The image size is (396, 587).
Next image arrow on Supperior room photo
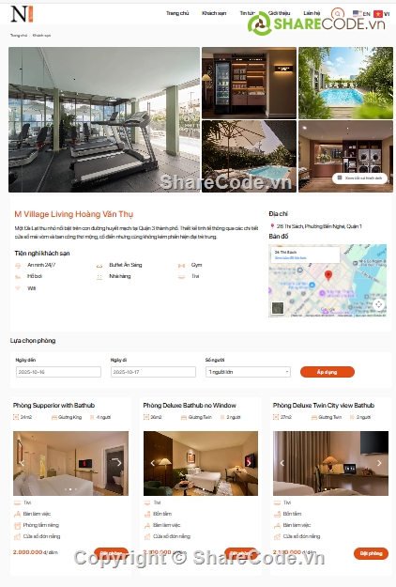point(119,463)
